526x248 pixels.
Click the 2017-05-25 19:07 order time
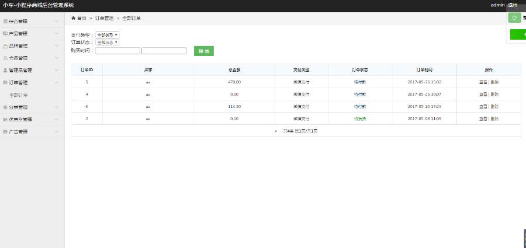point(424,94)
